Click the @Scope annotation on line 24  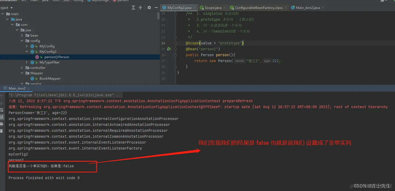tap(192, 43)
